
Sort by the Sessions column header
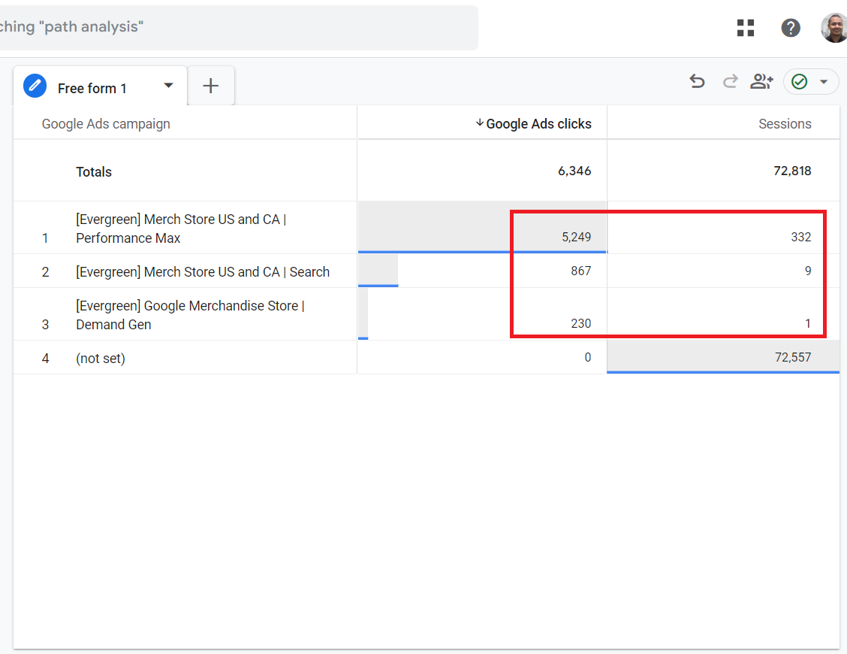tap(785, 124)
